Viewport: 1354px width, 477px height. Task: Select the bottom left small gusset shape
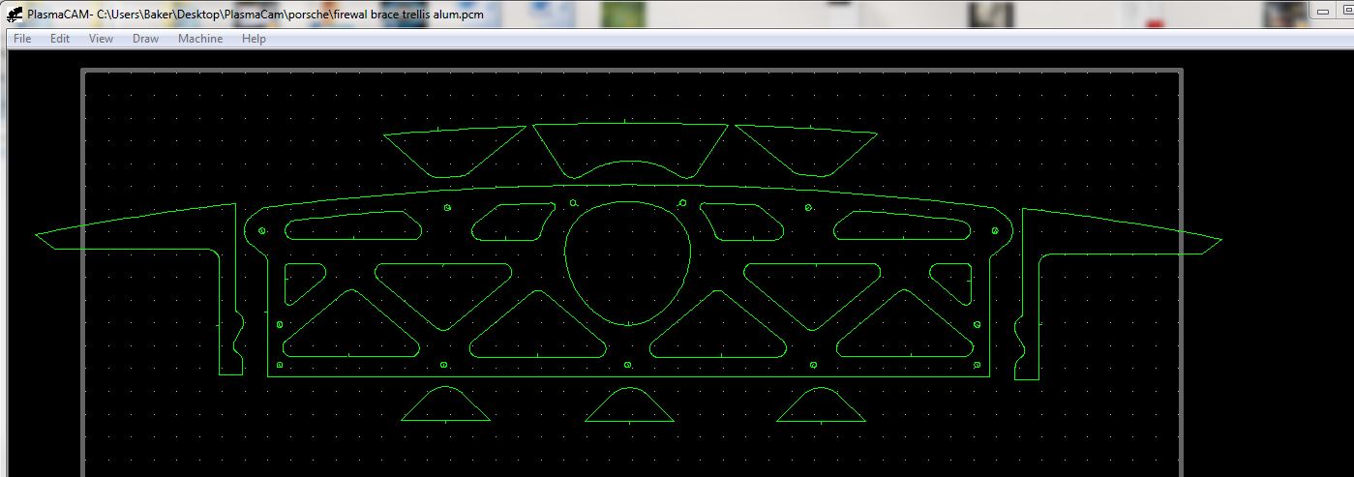click(445, 421)
